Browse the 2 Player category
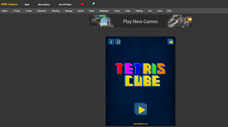The width and height of the screenshot is (228, 127). click(x=16, y=11)
